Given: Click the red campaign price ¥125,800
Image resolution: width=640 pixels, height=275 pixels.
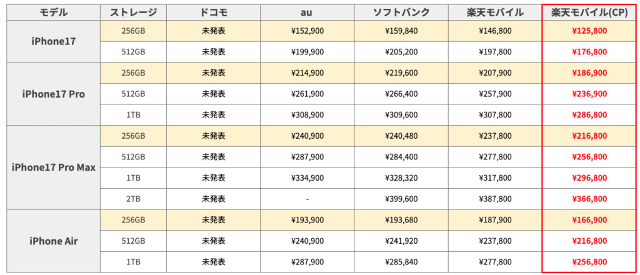Looking at the screenshot, I should (x=589, y=31).
